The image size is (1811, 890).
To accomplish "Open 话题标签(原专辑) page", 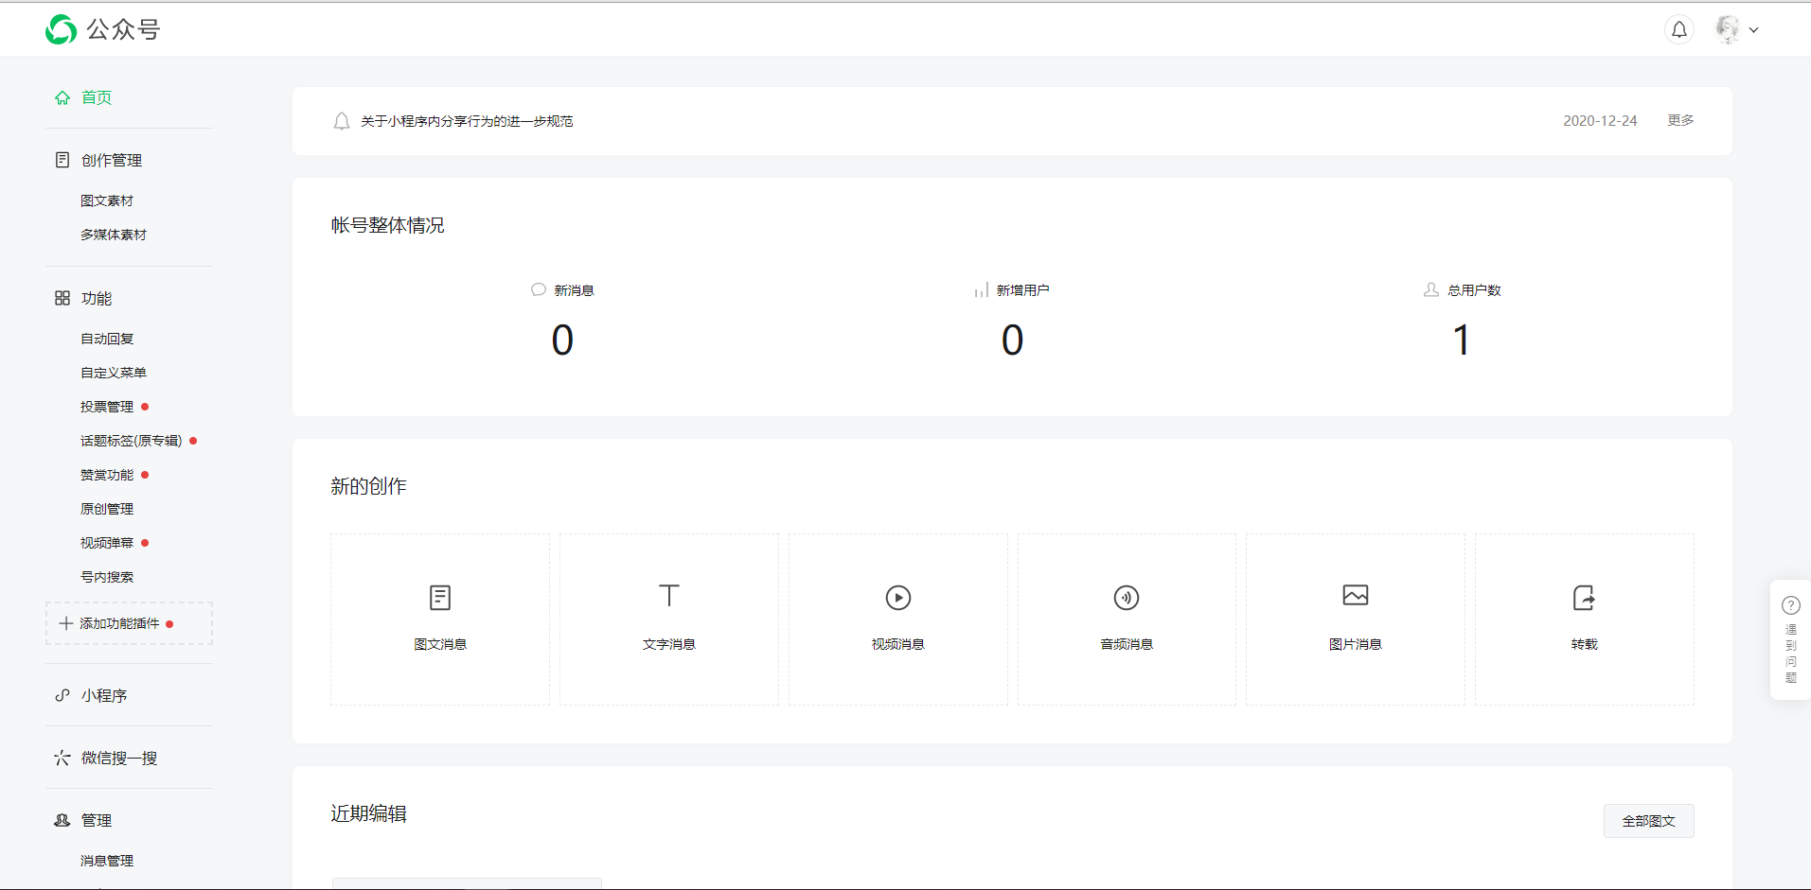I will click(132, 441).
